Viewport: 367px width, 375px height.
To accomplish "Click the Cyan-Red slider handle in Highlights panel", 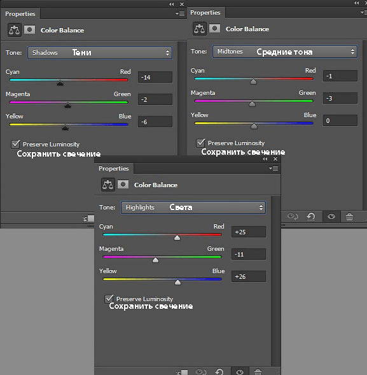I will click(x=177, y=237).
